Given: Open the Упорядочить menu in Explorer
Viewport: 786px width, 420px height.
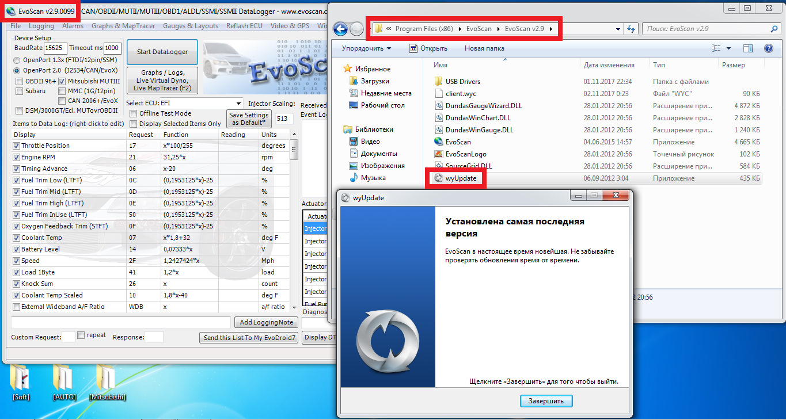Looking at the screenshot, I should 366,48.
